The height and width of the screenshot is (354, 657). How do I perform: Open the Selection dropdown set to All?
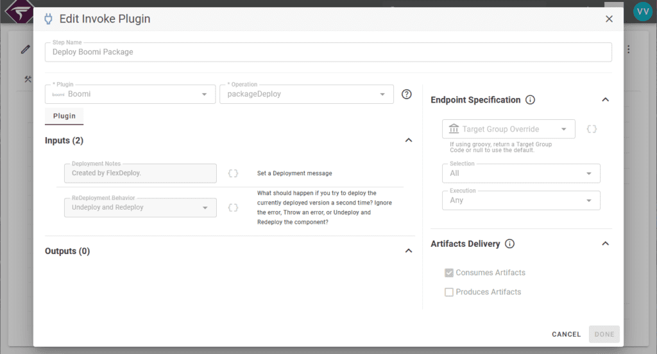521,173
